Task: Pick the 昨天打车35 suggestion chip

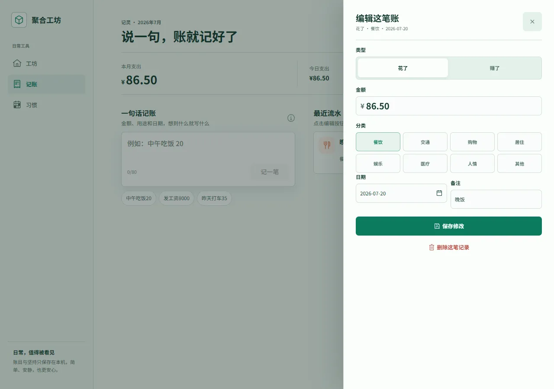Action: [x=214, y=198]
